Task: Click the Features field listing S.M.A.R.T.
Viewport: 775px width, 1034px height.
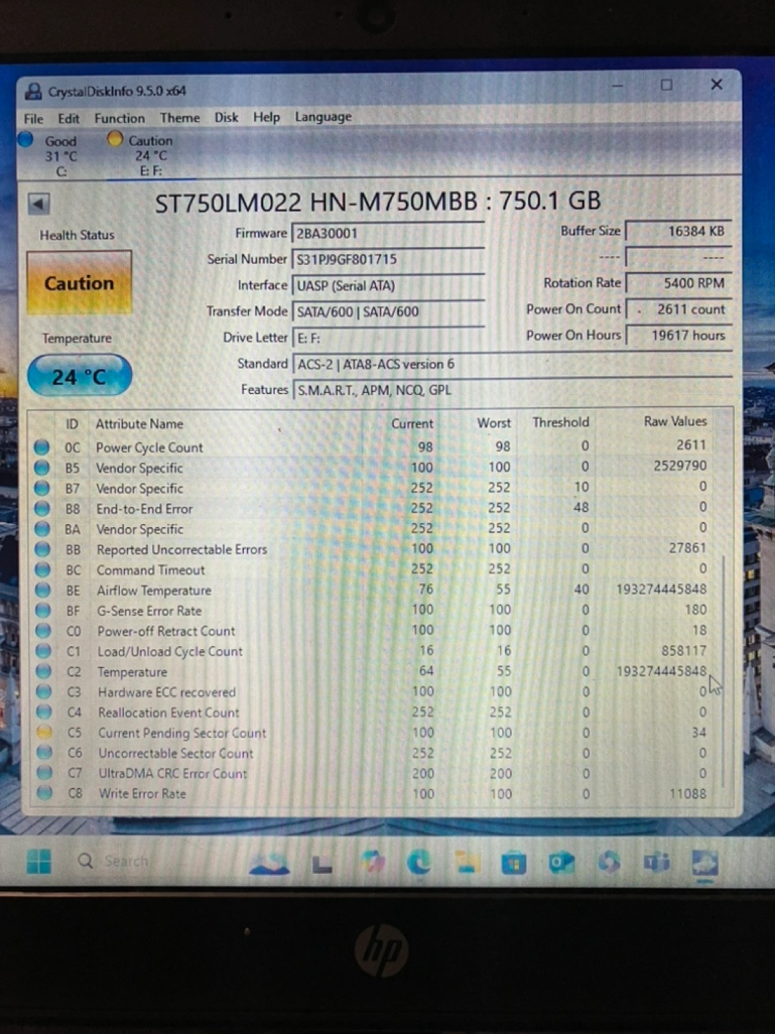Action: pos(512,390)
